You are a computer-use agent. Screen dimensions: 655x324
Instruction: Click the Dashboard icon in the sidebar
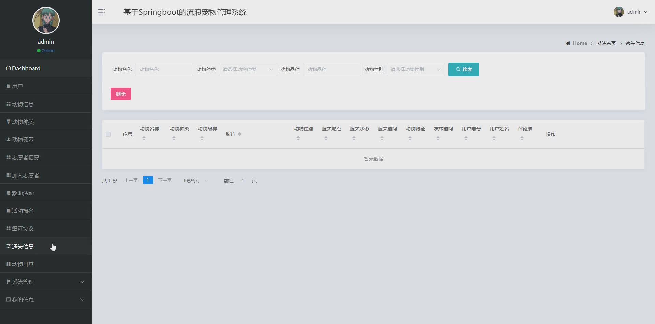point(8,68)
